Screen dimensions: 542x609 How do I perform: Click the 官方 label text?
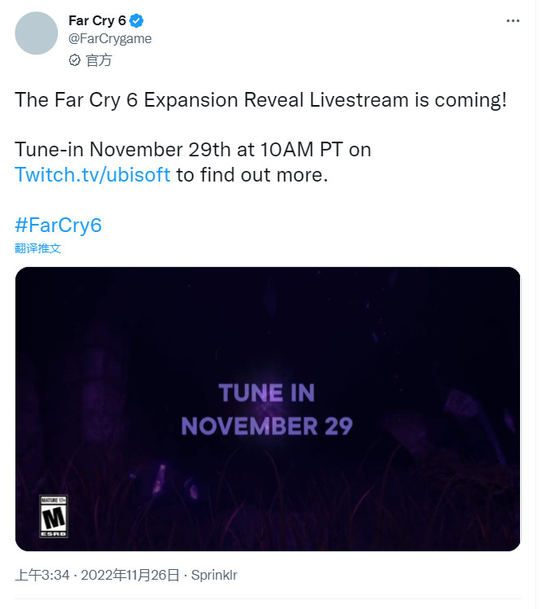pyautogui.click(x=99, y=59)
